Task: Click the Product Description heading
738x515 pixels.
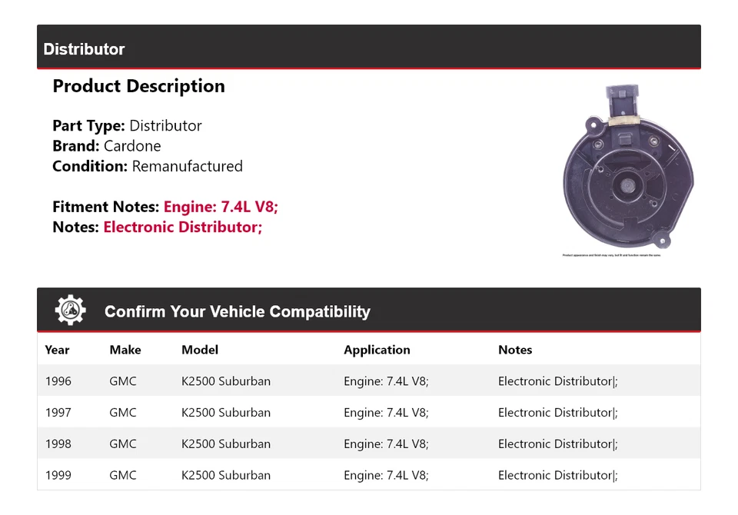Action: pyautogui.click(x=138, y=86)
